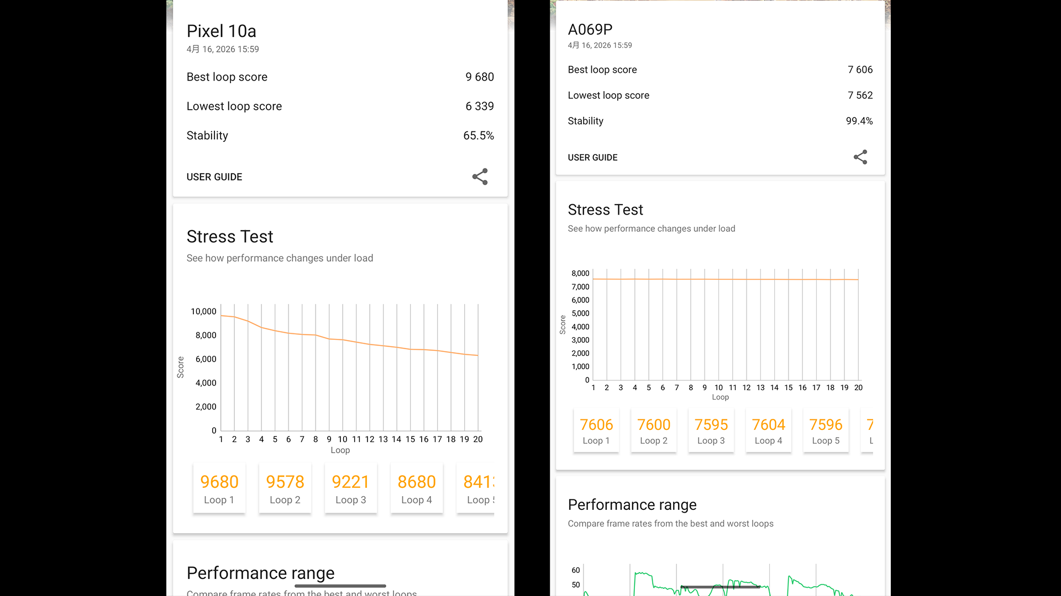
Task: Select A069P Loop 2 card 7600
Action: click(654, 430)
